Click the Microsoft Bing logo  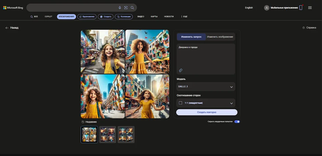click(x=13, y=8)
